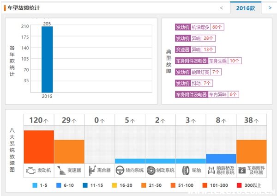Select the brake system (制动系统) icon
Screen dimensions: 277x196
(150, 170)
